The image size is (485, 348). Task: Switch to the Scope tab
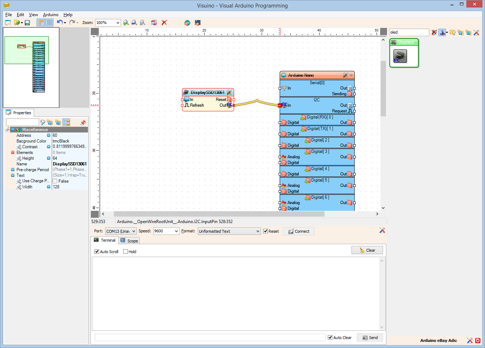pos(129,241)
